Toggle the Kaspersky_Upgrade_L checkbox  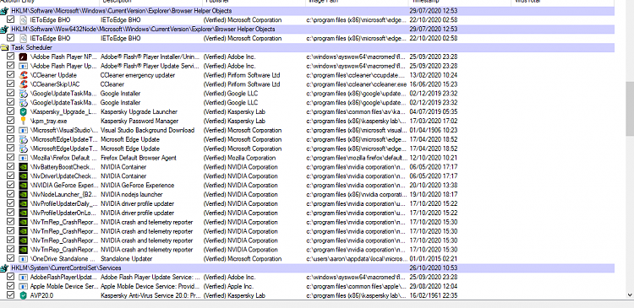11,112
